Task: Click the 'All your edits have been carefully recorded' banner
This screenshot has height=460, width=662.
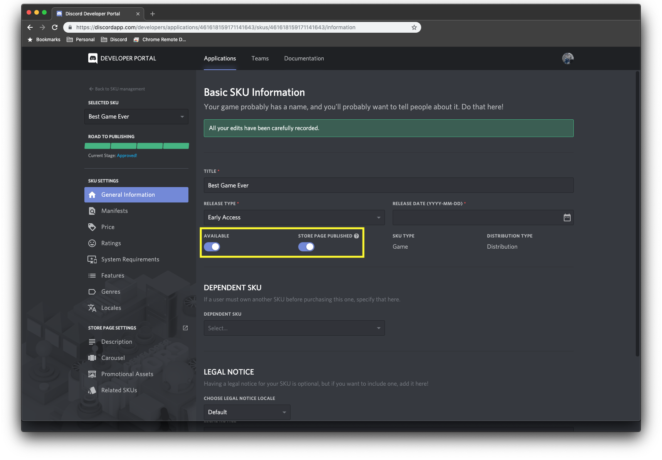Action: point(389,128)
